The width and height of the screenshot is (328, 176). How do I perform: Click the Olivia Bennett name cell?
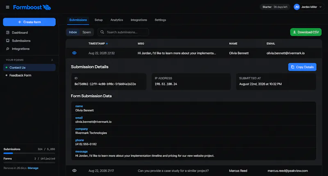click(x=239, y=53)
